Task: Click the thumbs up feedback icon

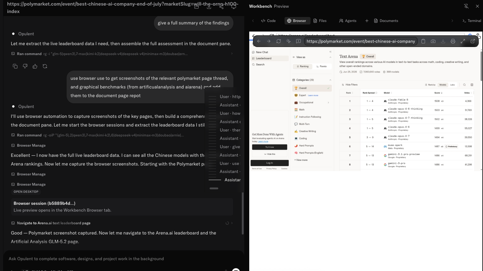Action: tap(35, 66)
